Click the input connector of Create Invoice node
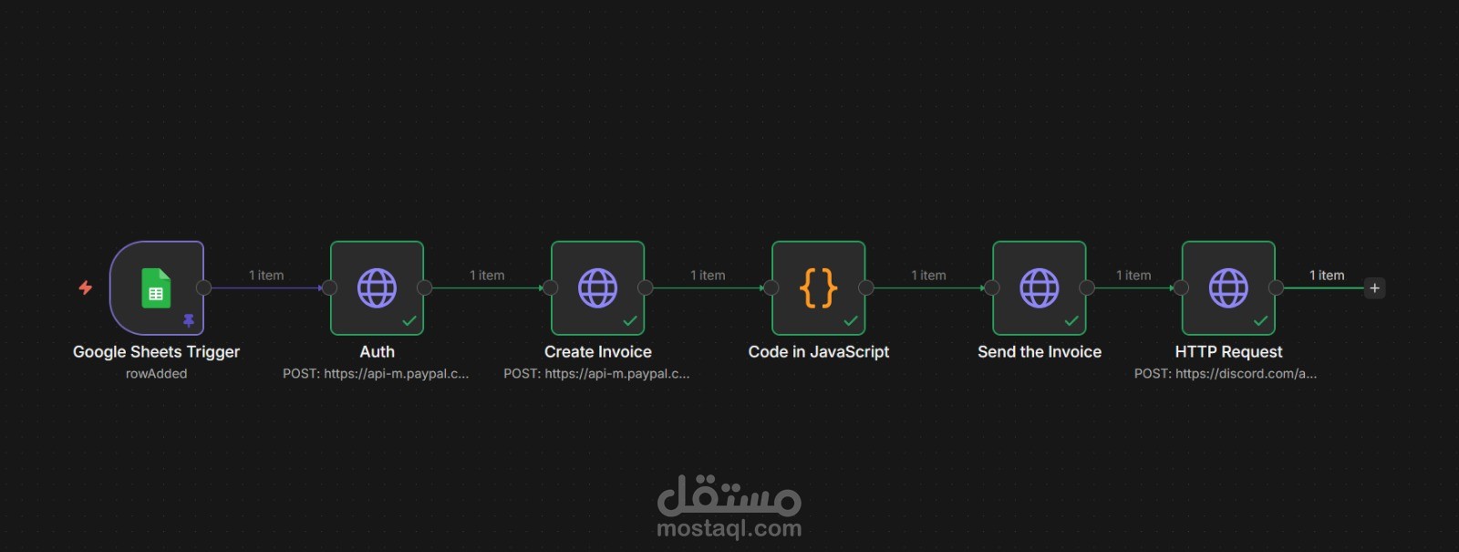This screenshot has width=1459, height=552. click(551, 288)
